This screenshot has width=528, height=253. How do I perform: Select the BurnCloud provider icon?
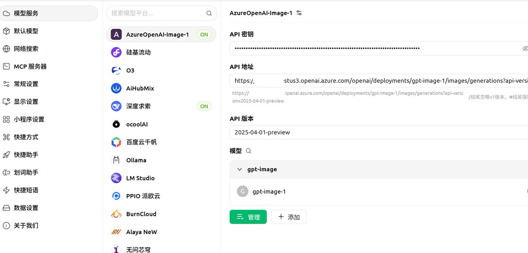(x=116, y=214)
